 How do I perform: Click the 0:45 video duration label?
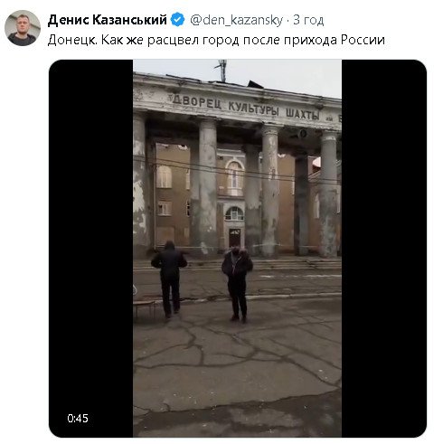click(x=78, y=419)
